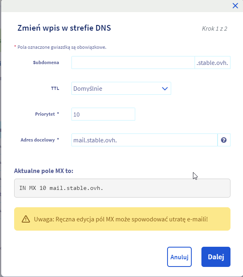243x277 pixels.
Task: Click the Priorytet label
Action: click(x=47, y=115)
